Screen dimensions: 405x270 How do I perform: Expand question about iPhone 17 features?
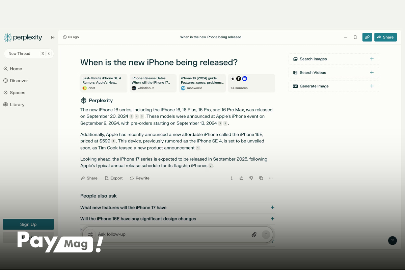tap(178, 208)
